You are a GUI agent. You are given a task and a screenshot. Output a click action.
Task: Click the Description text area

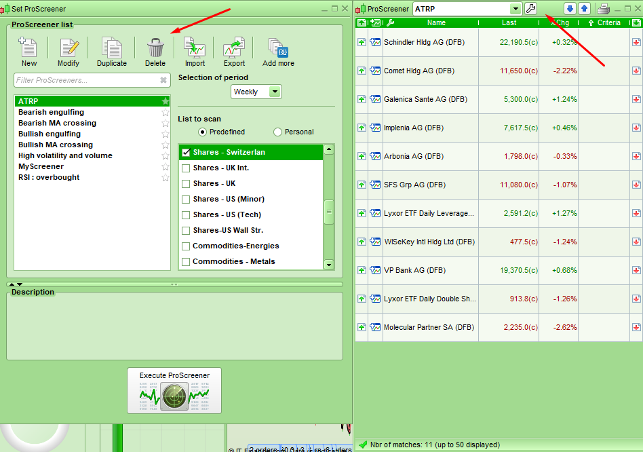(174, 327)
